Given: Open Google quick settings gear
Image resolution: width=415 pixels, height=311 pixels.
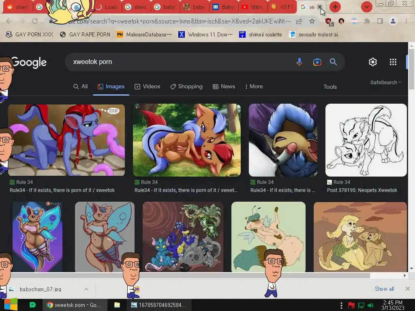Looking at the screenshot, I should click(373, 62).
